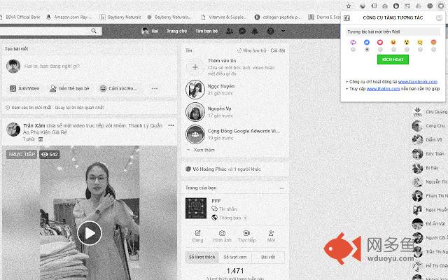This screenshot has width=448, height=280.
Task: Open options ellipsis in Trang của bạn
Action: click(x=282, y=188)
